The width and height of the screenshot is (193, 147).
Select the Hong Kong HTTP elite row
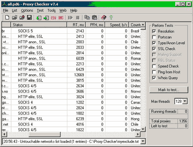pos(71,119)
